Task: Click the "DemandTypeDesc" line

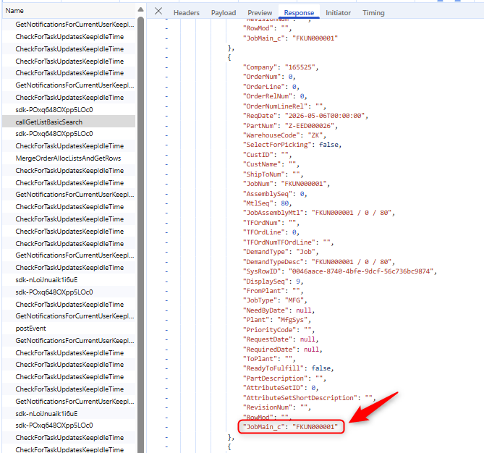Action: click(x=319, y=262)
